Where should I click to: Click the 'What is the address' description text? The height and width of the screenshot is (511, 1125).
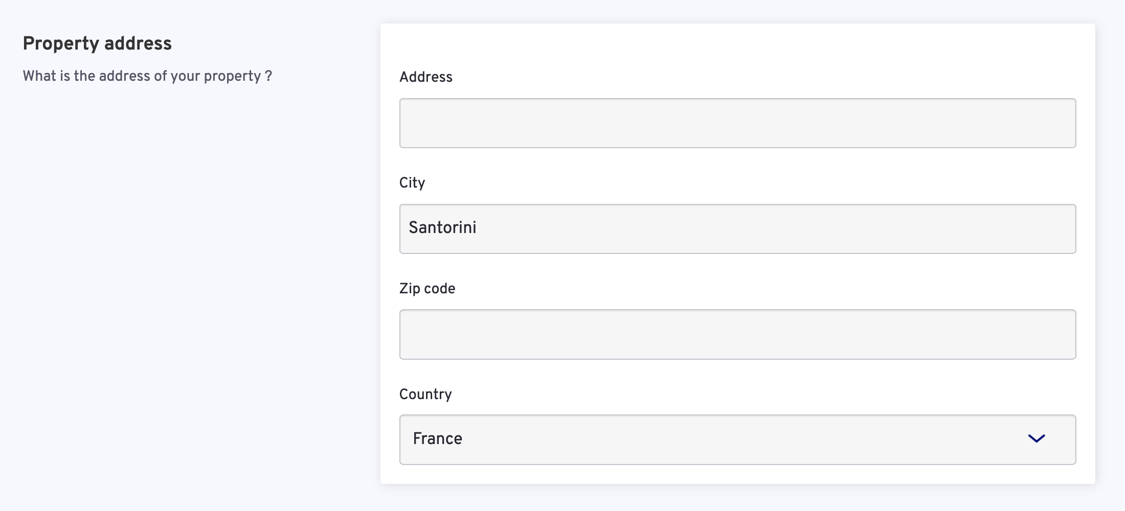(147, 76)
